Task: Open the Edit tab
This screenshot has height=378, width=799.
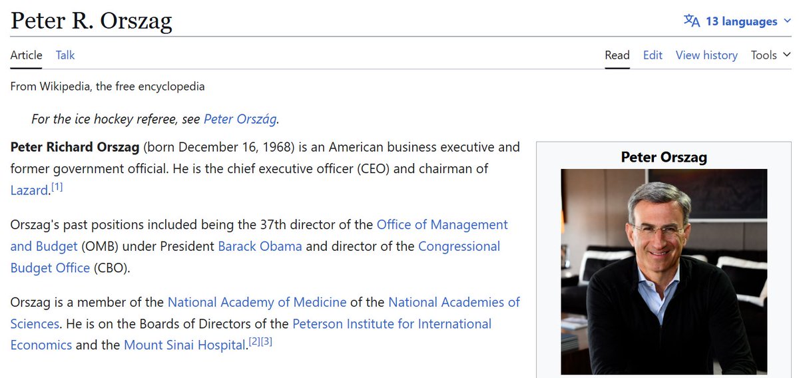Action: (653, 55)
